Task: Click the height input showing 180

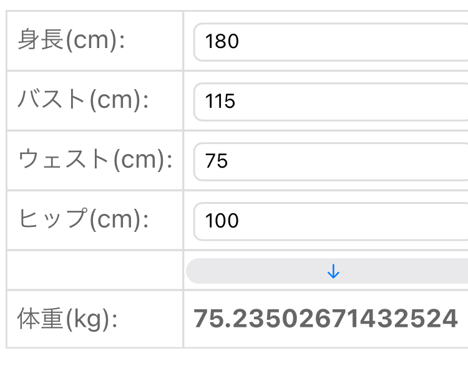Action: 331,42
